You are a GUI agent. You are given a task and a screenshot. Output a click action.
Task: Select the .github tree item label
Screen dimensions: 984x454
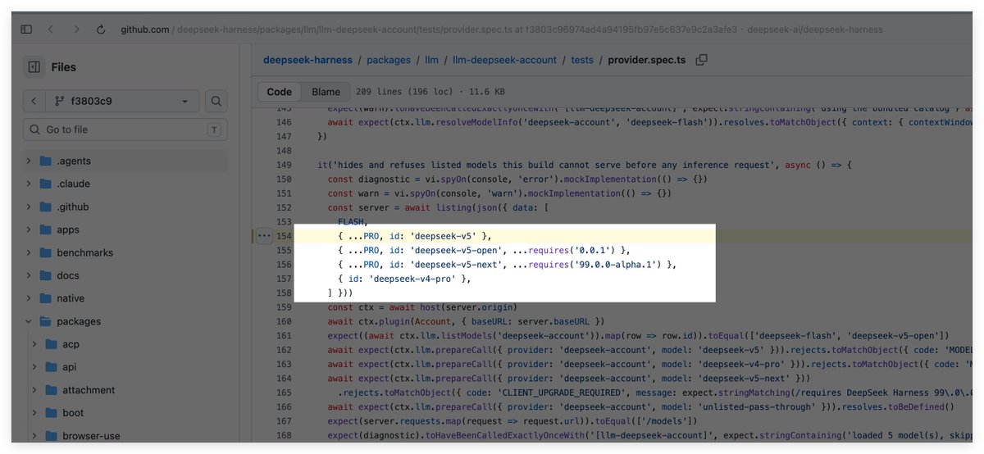click(73, 207)
